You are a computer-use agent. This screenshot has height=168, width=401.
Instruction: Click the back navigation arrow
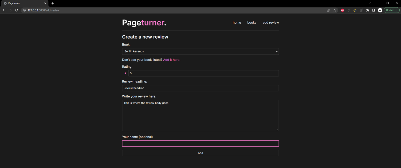click(x=4, y=10)
